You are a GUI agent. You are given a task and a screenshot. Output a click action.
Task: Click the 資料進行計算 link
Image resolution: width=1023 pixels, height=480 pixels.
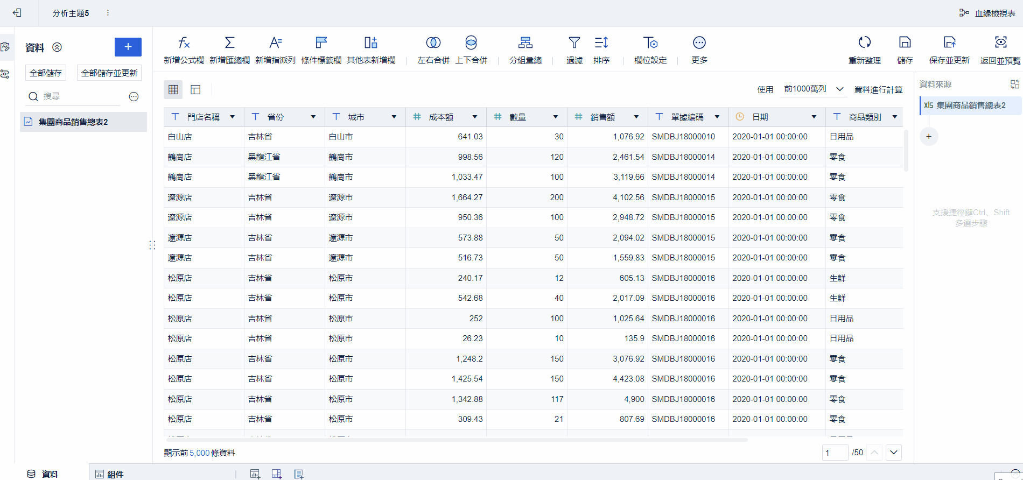pos(878,89)
